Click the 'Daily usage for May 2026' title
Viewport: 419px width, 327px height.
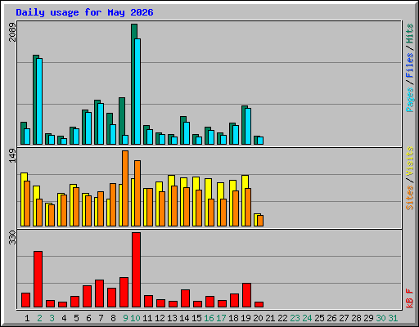pos(84,12)
